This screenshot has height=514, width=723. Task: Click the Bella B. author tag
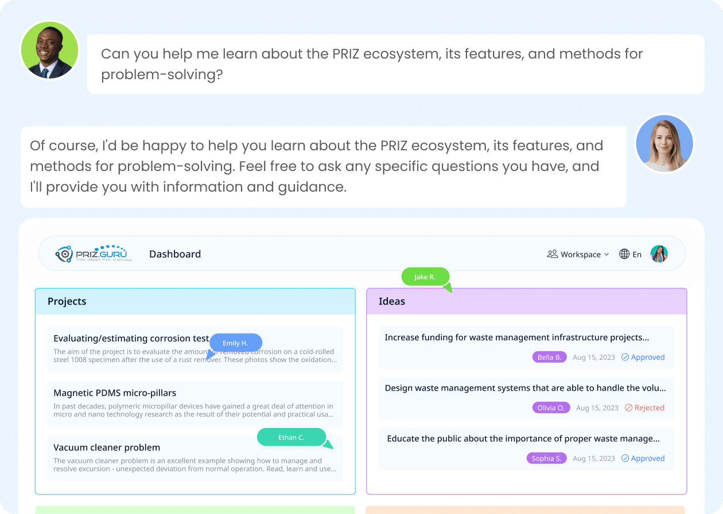coord(550,357)
